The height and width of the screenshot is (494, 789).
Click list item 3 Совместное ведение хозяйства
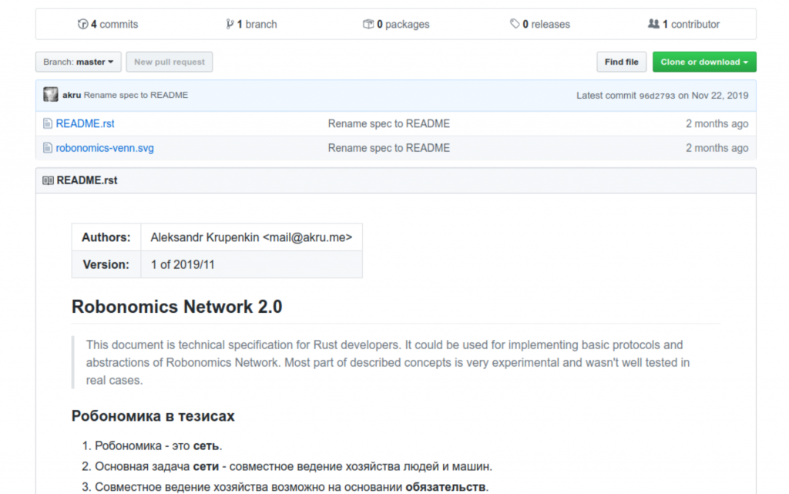[292, 488]
